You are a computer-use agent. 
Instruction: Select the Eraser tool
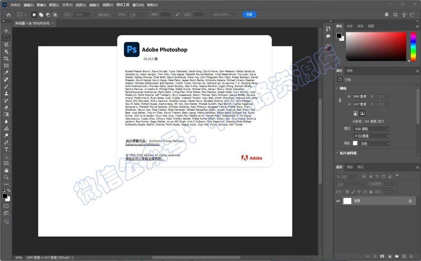[6, 107]
